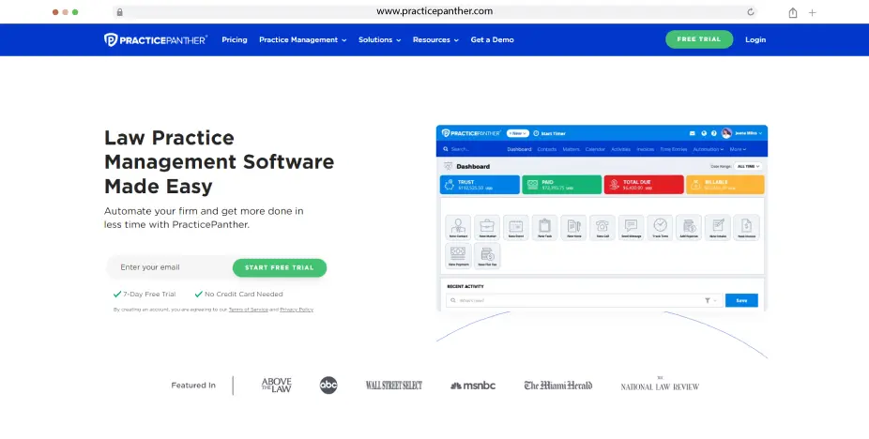
Task: Click the Start Timer clock icon
Action: point(536,133)
